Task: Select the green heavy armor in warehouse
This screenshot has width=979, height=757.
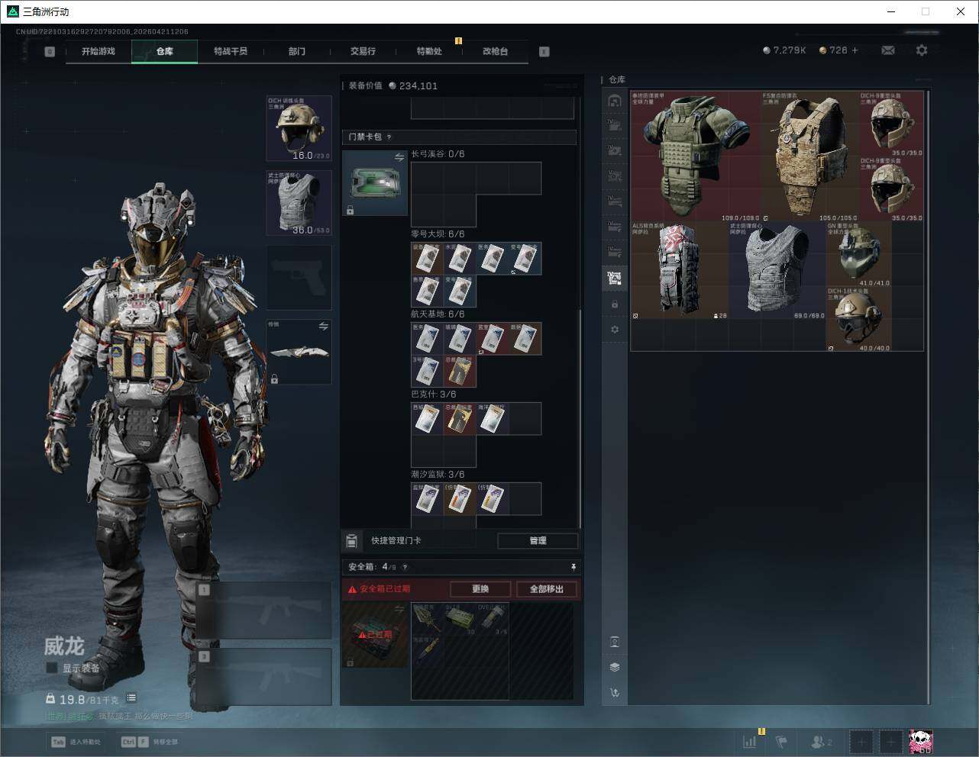Action: click(x=696, y=156)
